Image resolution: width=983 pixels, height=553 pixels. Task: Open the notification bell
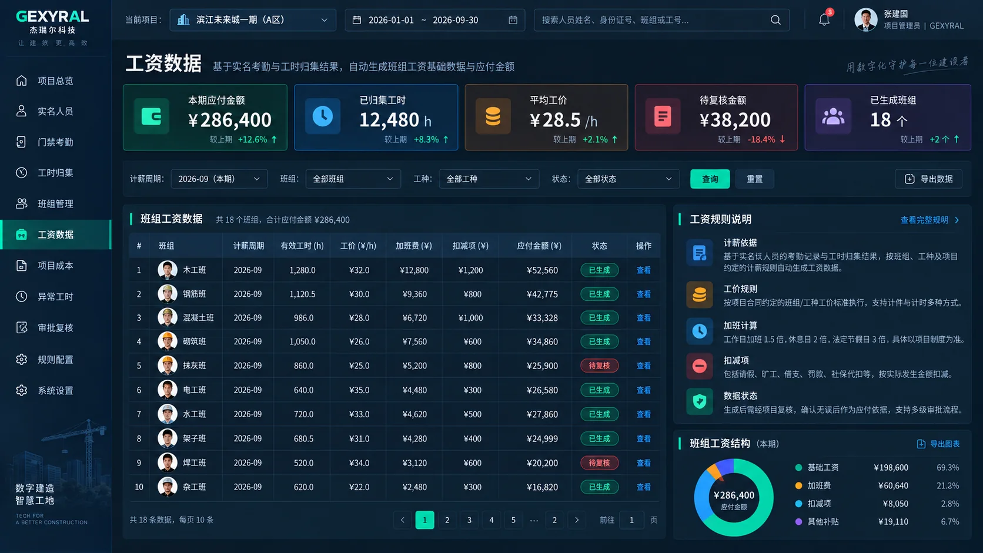(x=824, y=19)
